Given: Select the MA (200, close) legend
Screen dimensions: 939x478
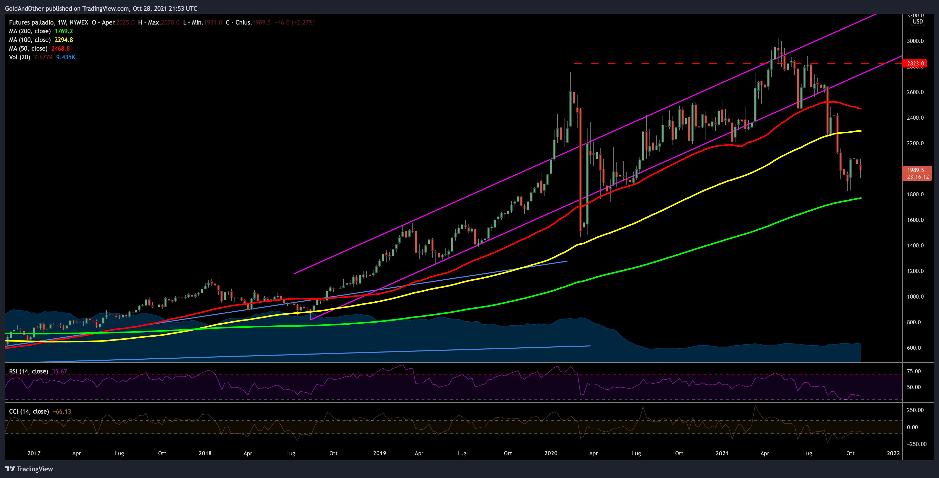Looking at the screenshot, I should 30,31.
